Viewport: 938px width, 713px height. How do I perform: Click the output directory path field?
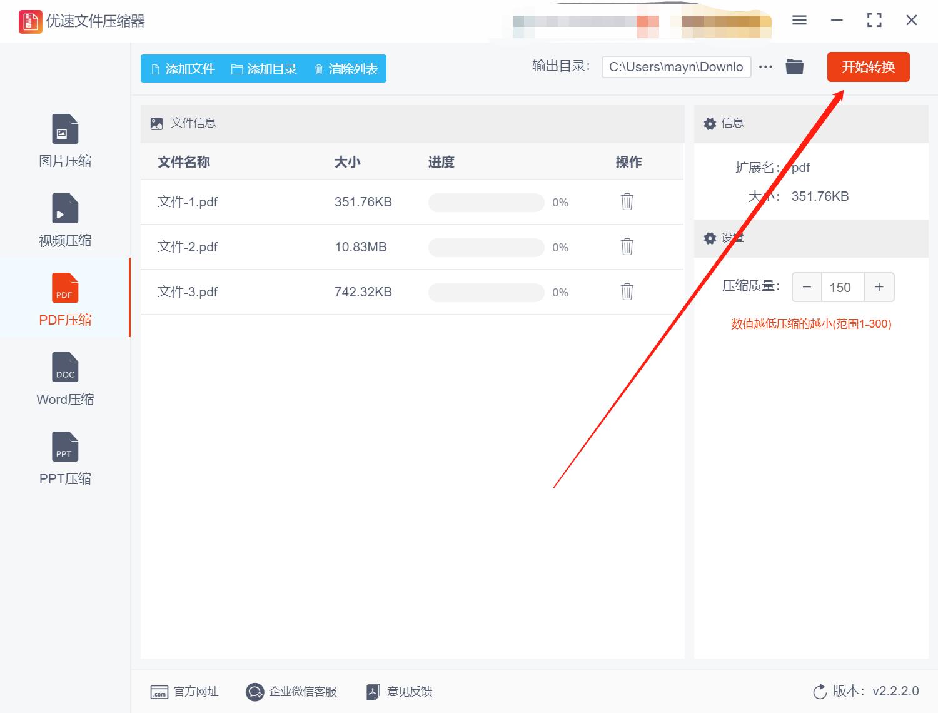pyautogui.click(x=675, y=67)
